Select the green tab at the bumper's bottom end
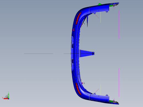Image resolution: width=143 pixels, height=107 pixels. pyautogui.click(x=111, y=101)
